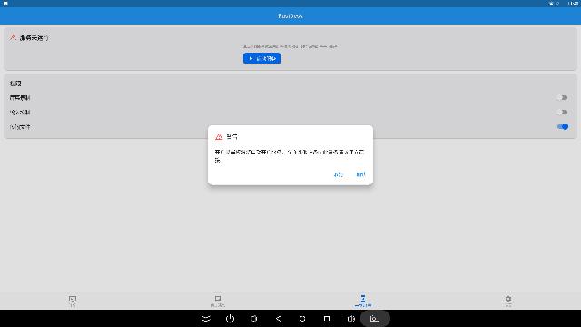This screenshot has width=581, height=327.
Task: Tap the highlighted screenshot icon in navigation bar
Action: click(x=375, y=319)
